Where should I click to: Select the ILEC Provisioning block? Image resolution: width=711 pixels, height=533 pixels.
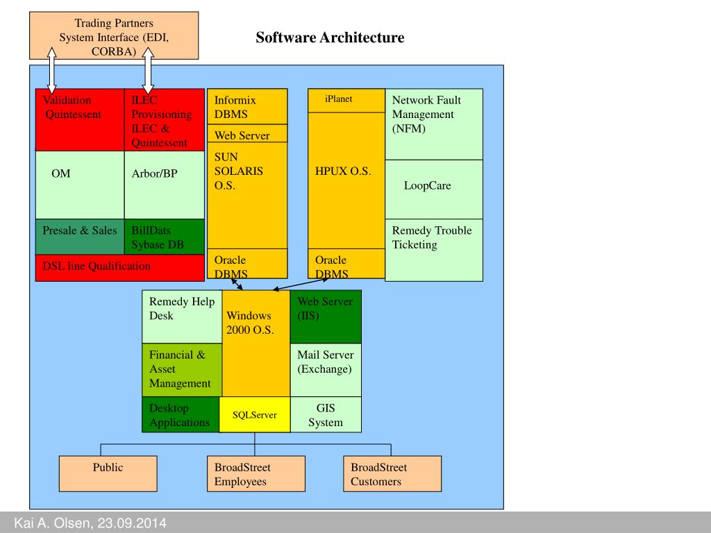[x=165, y=119]
